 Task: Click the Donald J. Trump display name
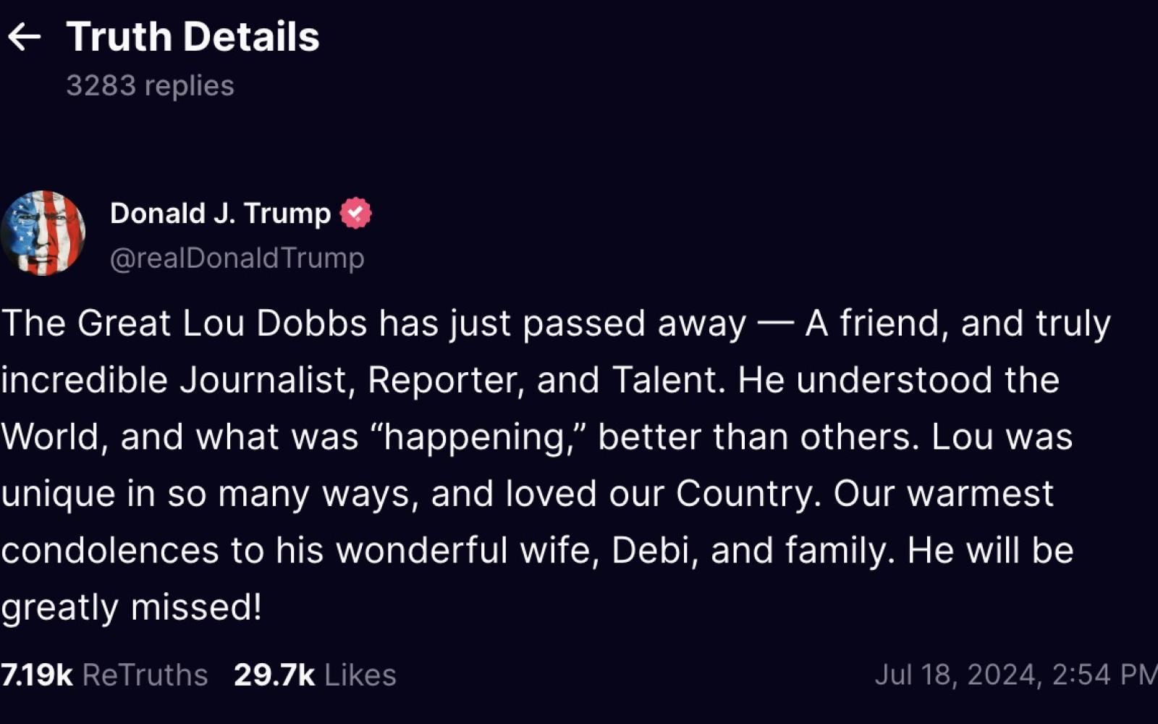point(219,213)
